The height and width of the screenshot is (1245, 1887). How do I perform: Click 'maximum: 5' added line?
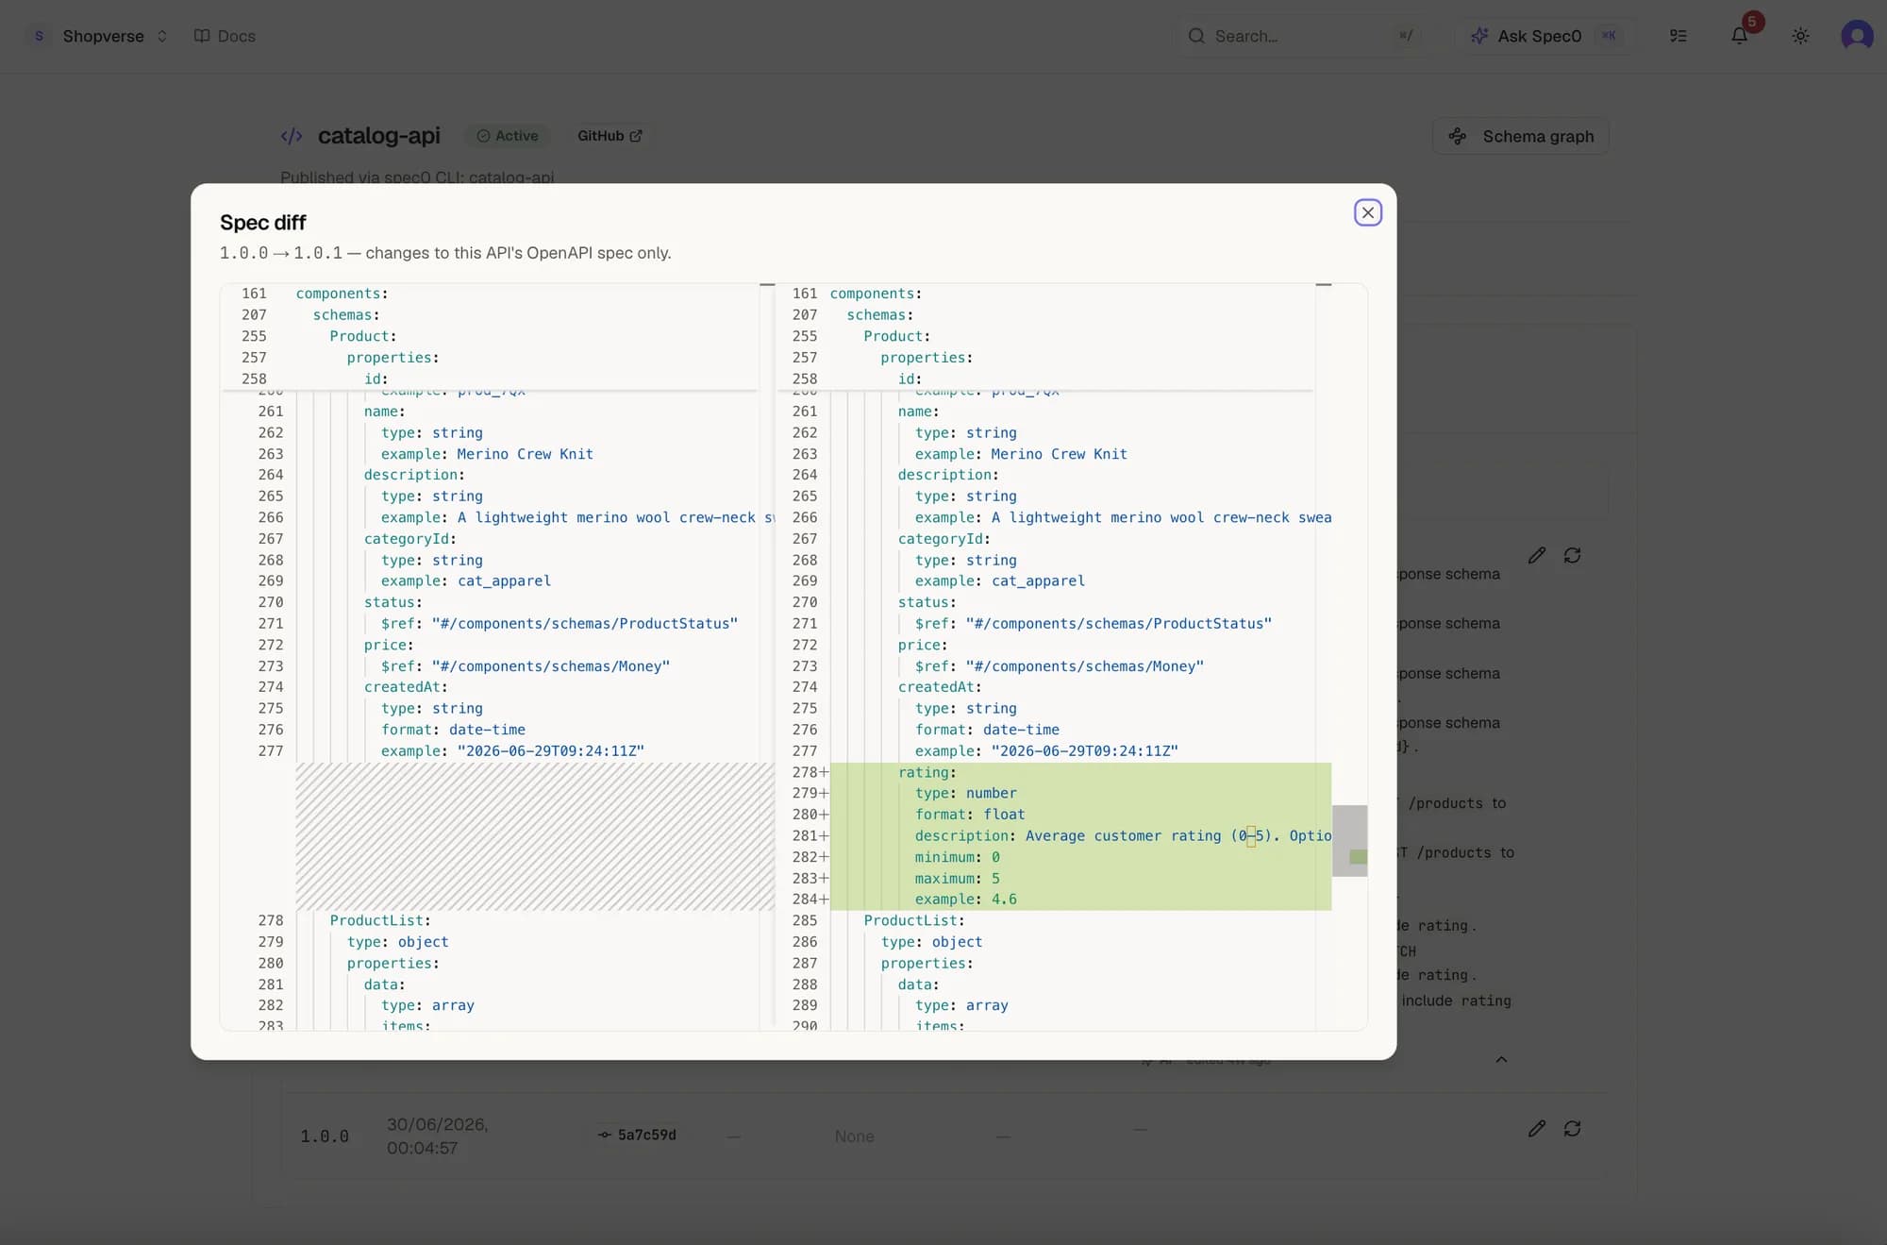(957, 878)
